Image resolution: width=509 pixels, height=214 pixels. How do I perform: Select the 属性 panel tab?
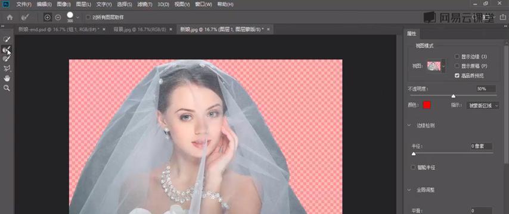(x=411, y=34)
